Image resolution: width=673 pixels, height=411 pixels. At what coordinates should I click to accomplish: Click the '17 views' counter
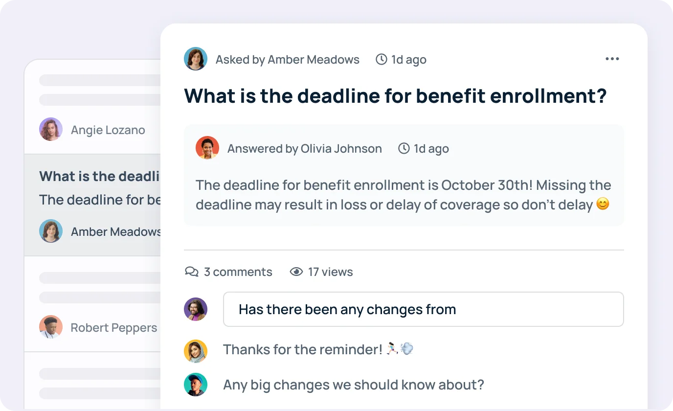tap(330, 272)
